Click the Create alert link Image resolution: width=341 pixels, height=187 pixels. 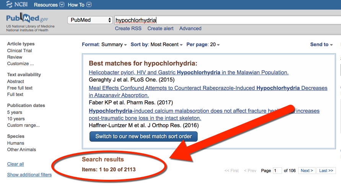(160, 29)
